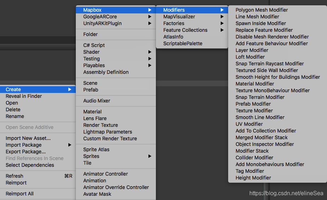Create a new Prefab
This screenshot has width=327, height=200.
click(x=116, y=90)
